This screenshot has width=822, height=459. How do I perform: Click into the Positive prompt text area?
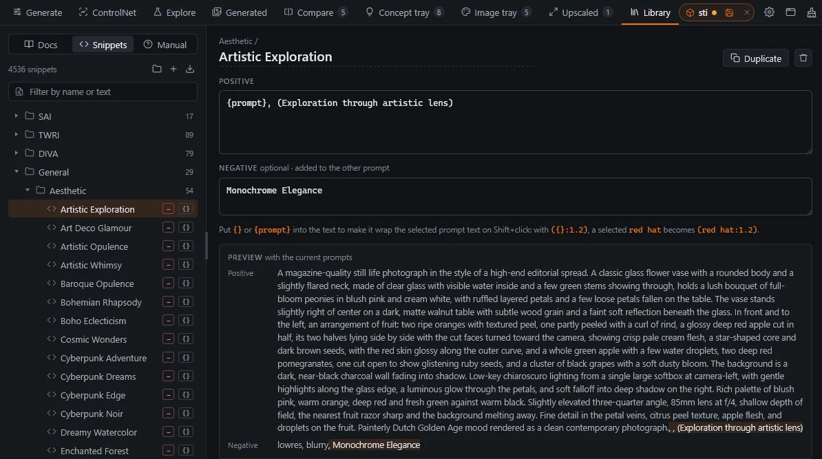516,122
